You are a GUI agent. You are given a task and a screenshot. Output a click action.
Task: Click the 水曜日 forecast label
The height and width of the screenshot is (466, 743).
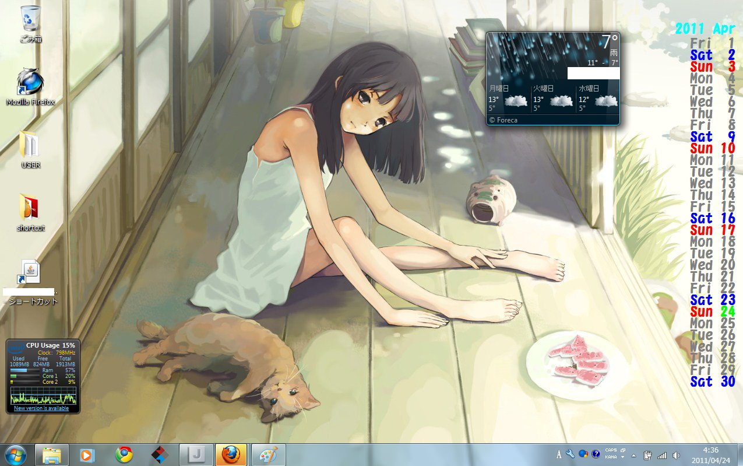(589, 89)
